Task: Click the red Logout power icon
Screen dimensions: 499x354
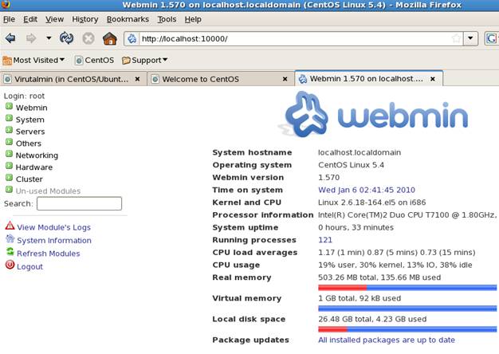Action: point(10,265)
